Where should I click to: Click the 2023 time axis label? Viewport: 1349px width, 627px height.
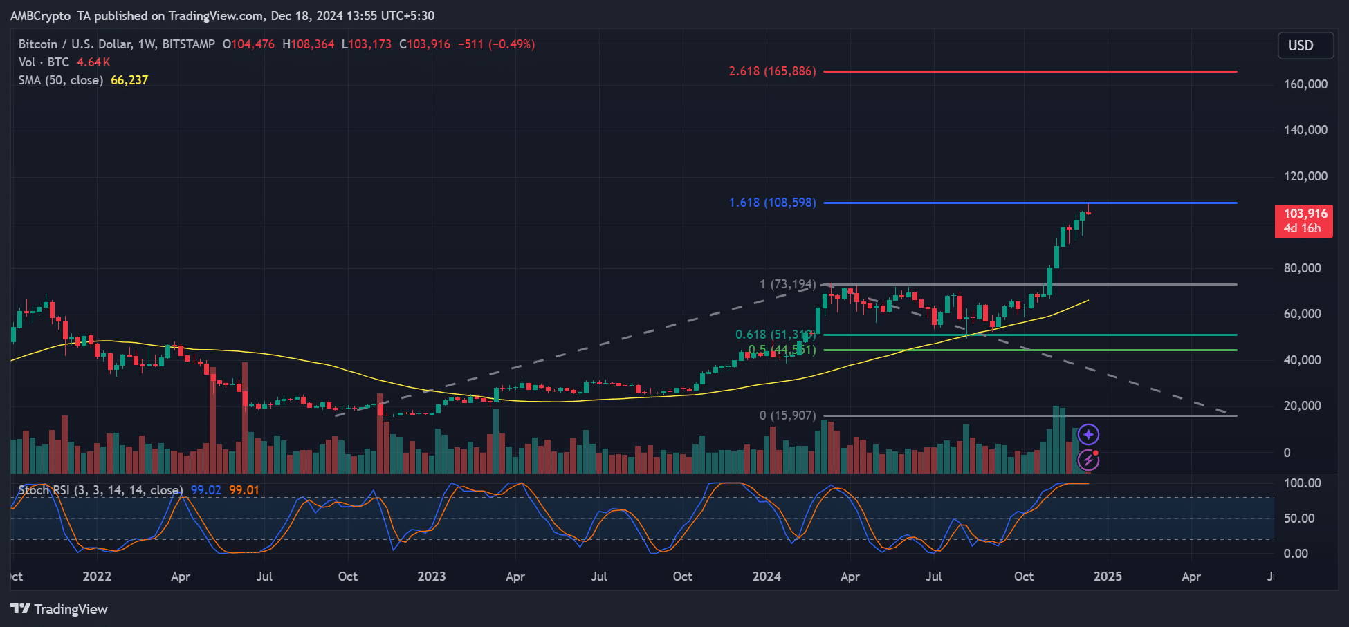point(432,577)
